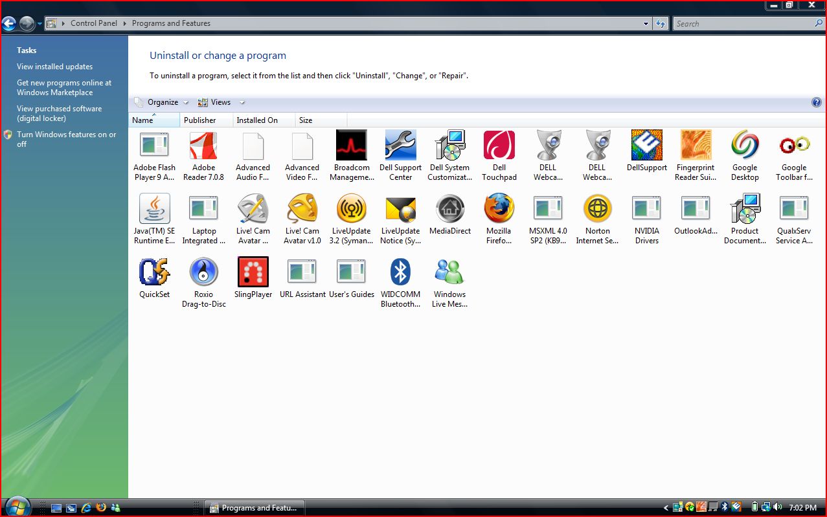Viewport: 827px width, 517px height.
Task: Open Turn Windows features on or off
Action: coord(66,139)
